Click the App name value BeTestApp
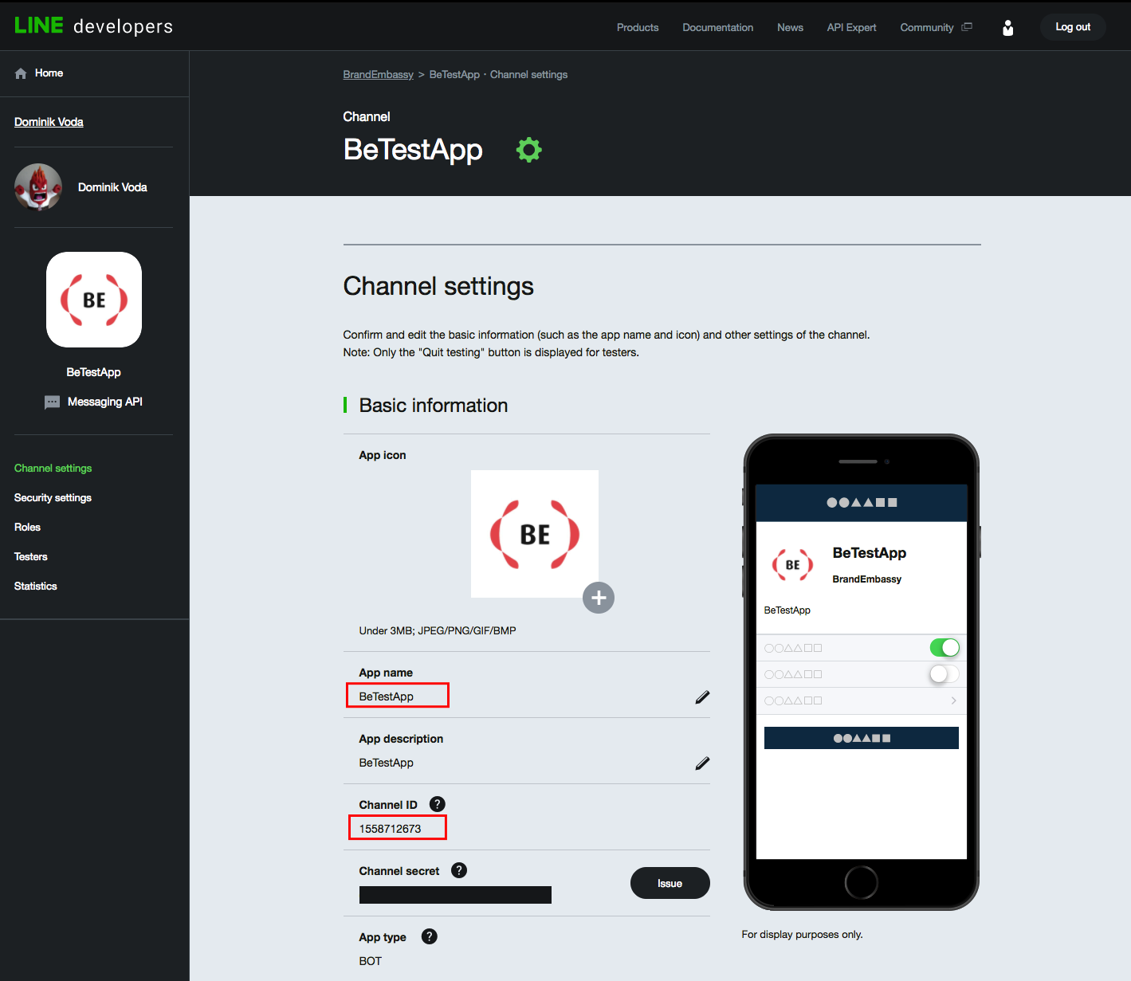Image resolution: width=1131 pixels, height=981 pixels. (x=387, y=697)
